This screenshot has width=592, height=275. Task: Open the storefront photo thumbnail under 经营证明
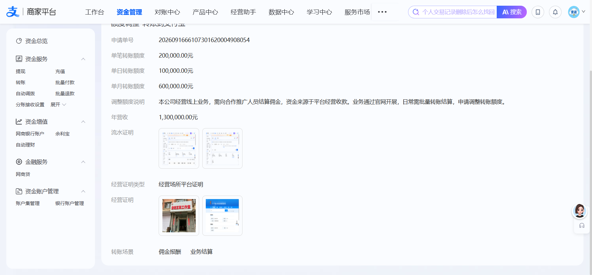pos(179,216)
